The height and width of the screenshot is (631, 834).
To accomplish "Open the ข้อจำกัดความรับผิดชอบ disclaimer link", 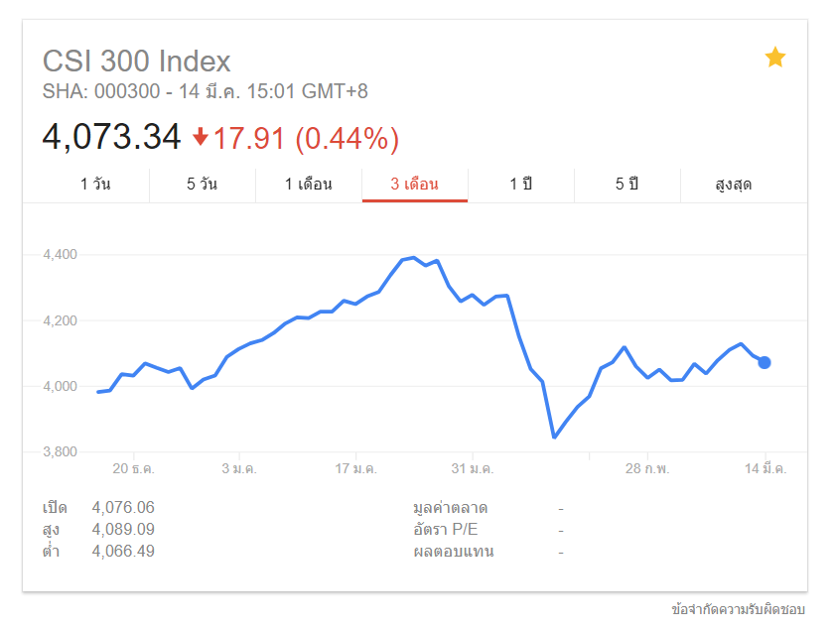I will click(738, 608).
